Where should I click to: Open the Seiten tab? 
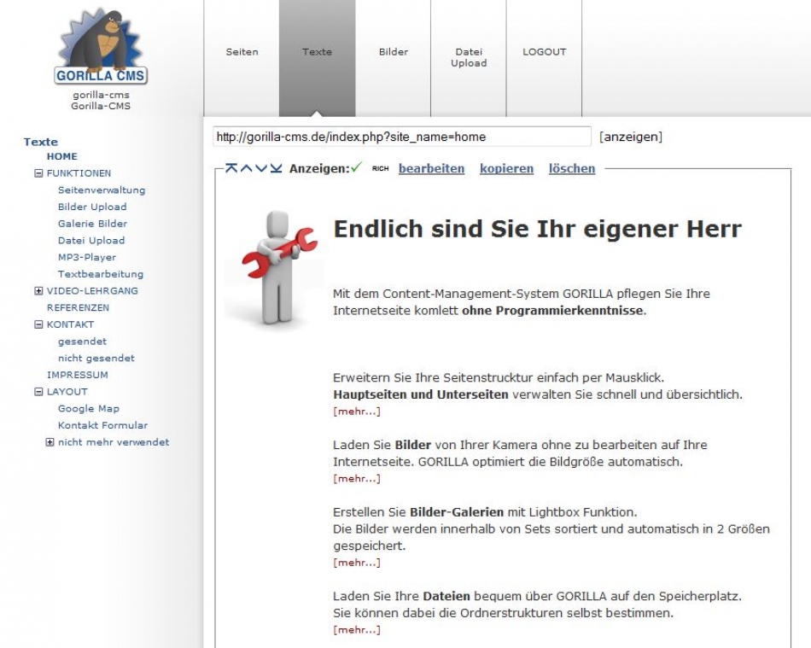242,58
